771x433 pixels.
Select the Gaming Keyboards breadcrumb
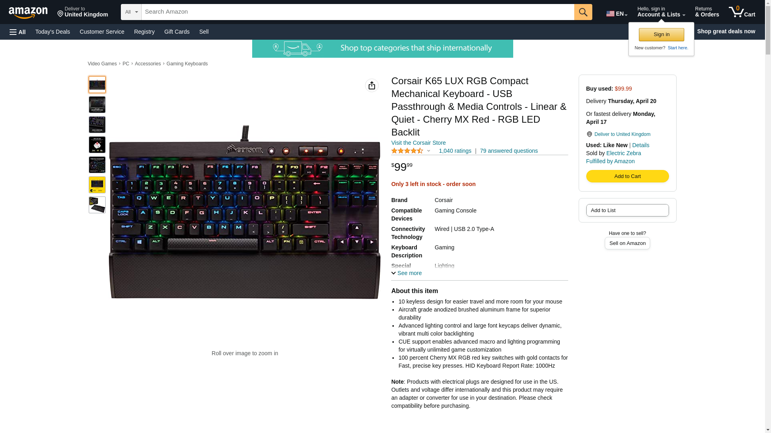point(187,64)
